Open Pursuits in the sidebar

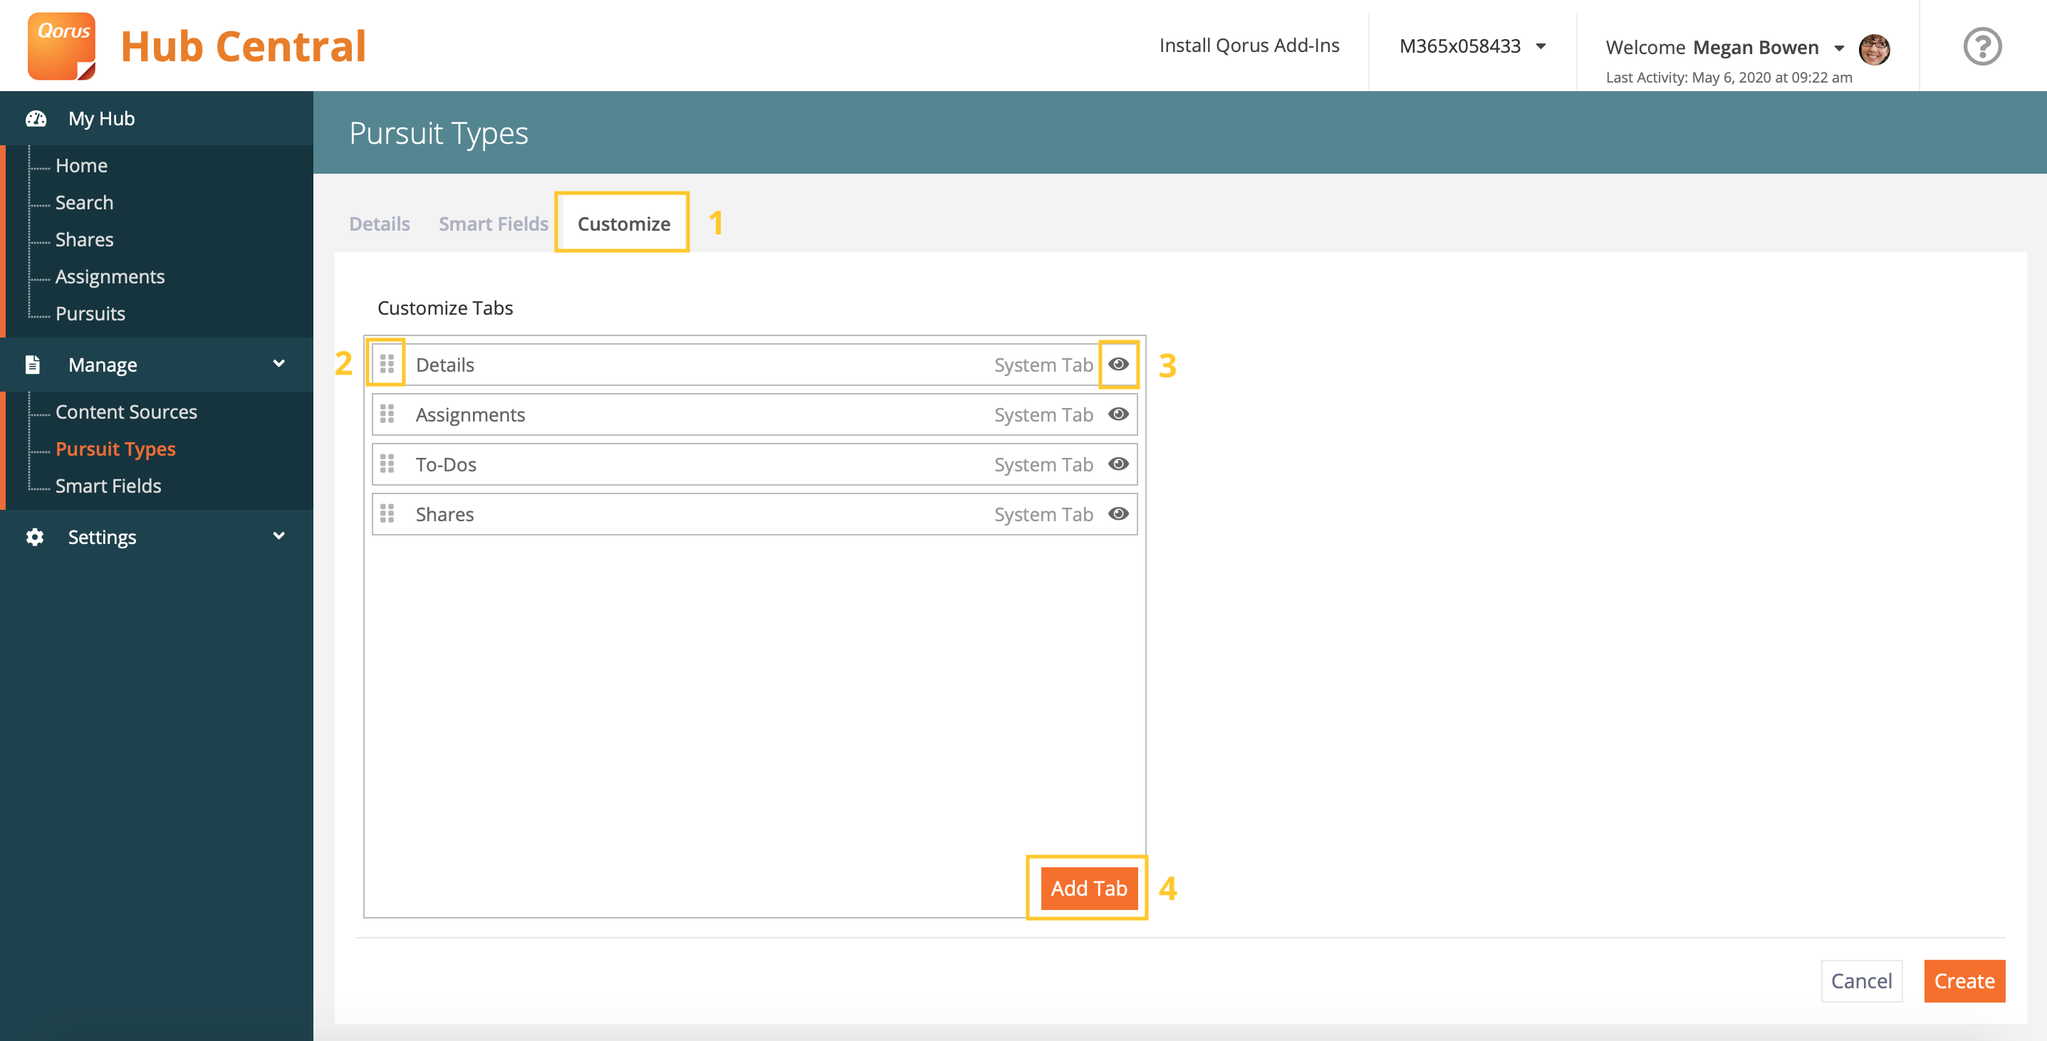[x=90, y=313]
